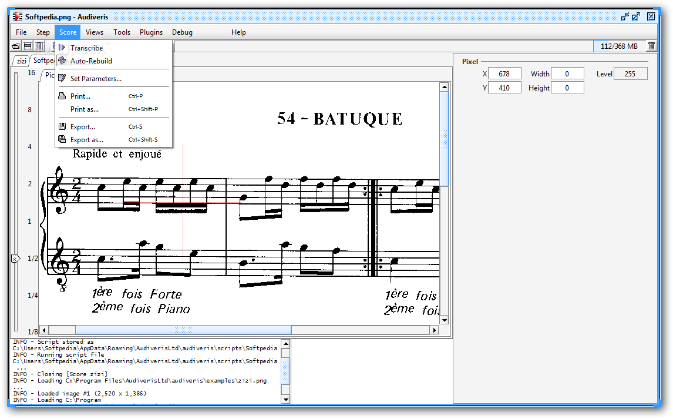Click zoom ratio label 1/4

click(x=33, y=295)
